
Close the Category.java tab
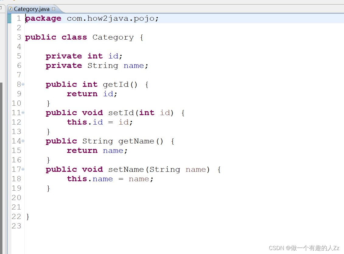[x=54, y=9]
